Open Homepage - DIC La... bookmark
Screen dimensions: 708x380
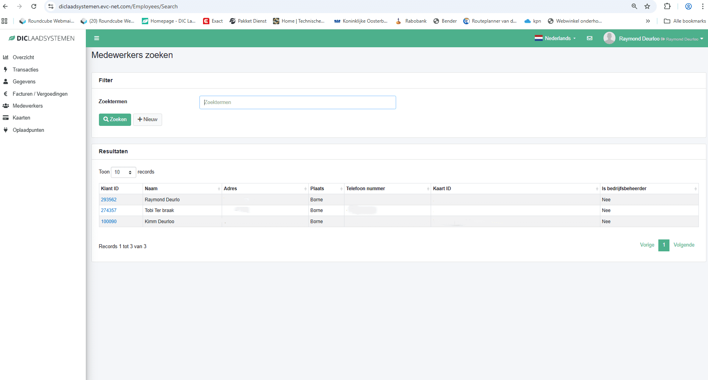pyautogui.click(x=169, y=21)
